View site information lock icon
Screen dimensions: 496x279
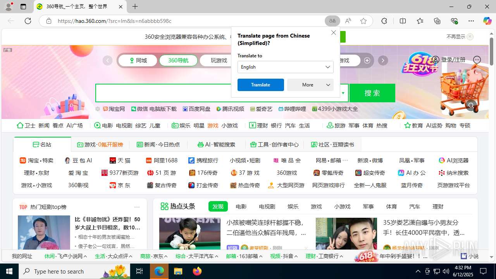[49, 21]
